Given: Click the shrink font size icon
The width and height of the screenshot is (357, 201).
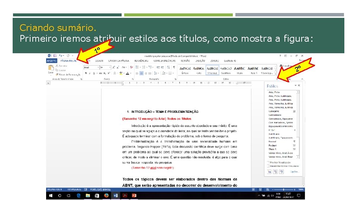Looking at the screenshot, I should [x=118, y=67].
